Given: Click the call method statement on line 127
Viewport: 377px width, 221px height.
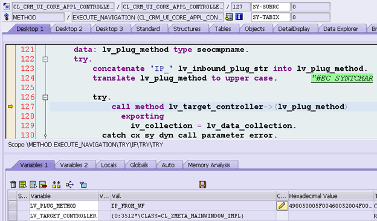Looking at the screenshot, I should coord(230,107).
